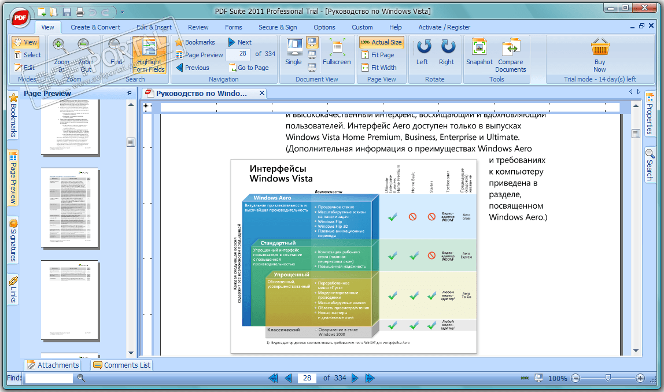Image resolution: width=664 pixels, height=392 pixels.
Task: Jump to the last page arrow
Action: click(x=370, y=378)
